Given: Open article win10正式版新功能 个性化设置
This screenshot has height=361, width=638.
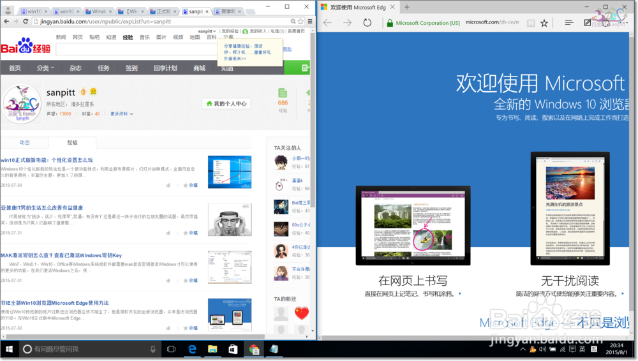Looking at the screenshot, I should pos(47,160).
